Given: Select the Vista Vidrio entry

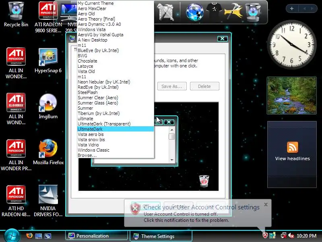Looking at the screenshot, I should click(116, 145).
